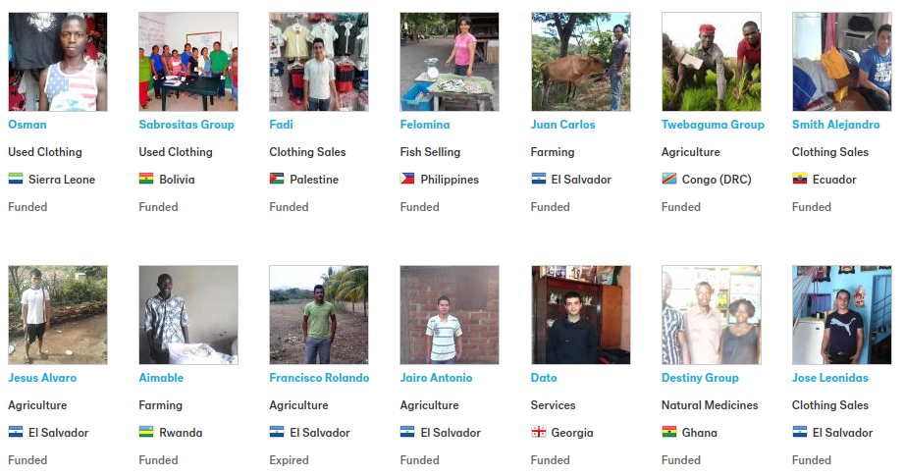Click the Rwanda flag icon
Image resolution: width=904 pixels, height=475 pixels.
146,432
